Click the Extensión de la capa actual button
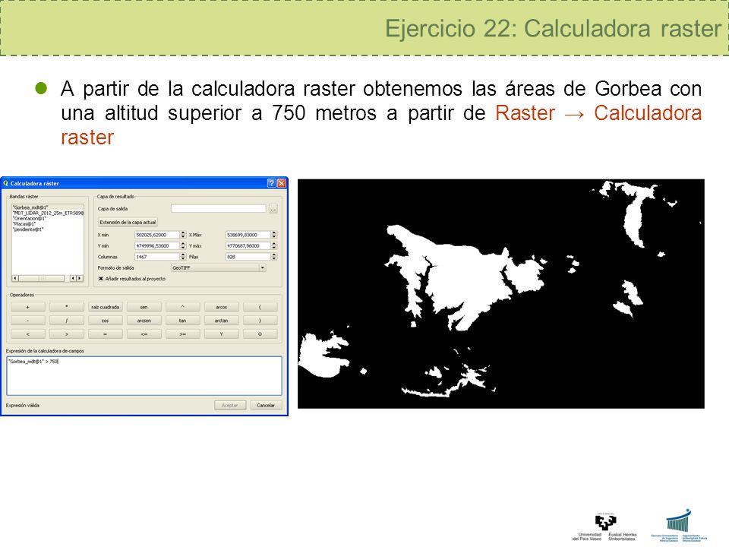This screenshot has height=547, width=729. pos(128,223)
